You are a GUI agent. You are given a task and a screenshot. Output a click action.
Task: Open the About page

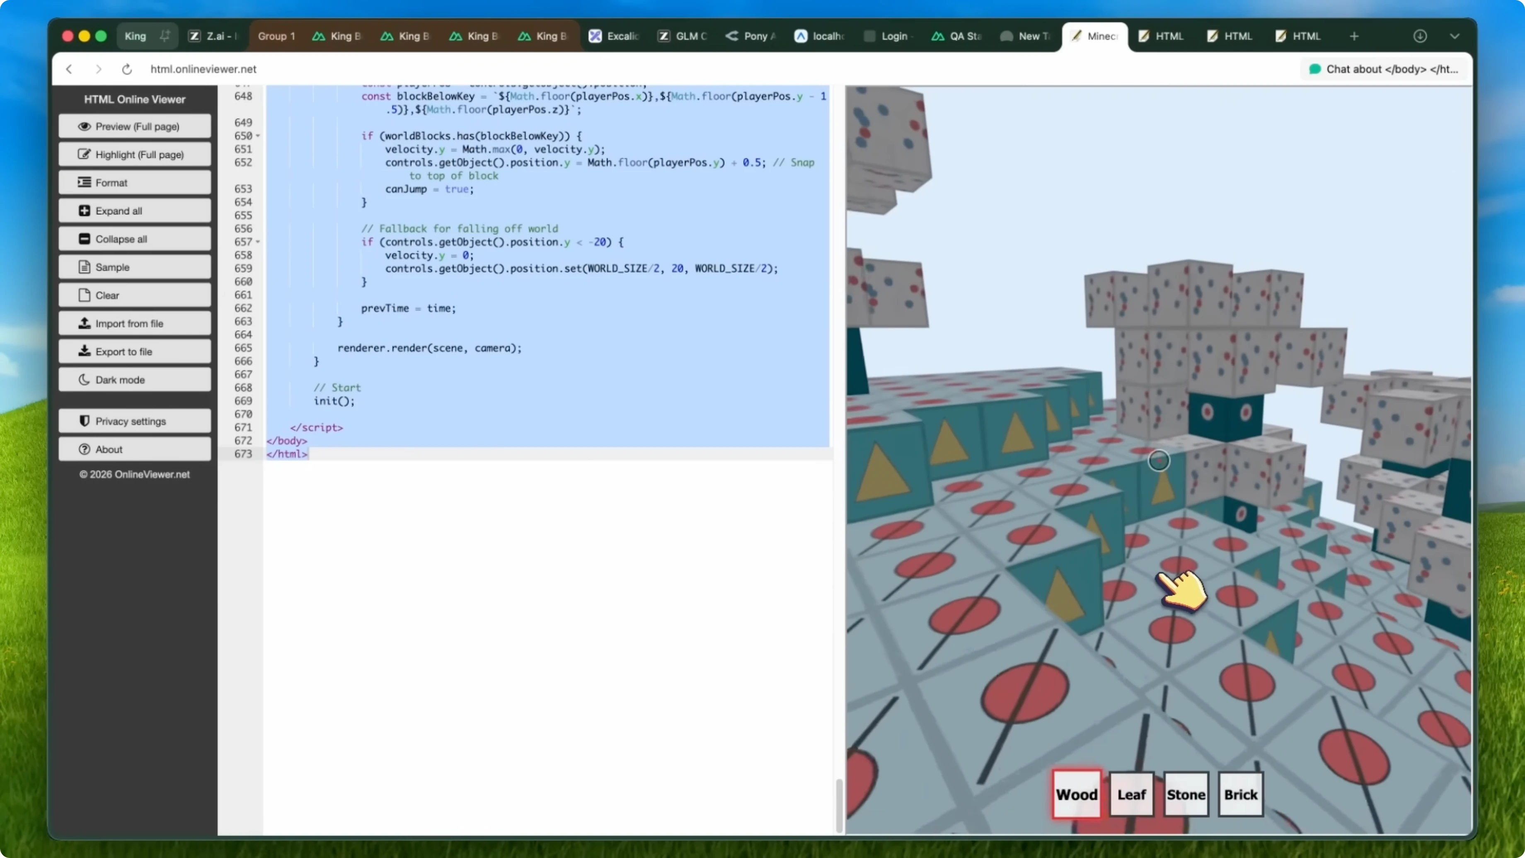[x=134, y=449]
